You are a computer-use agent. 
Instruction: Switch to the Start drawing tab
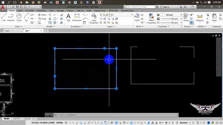coord(7,31)
